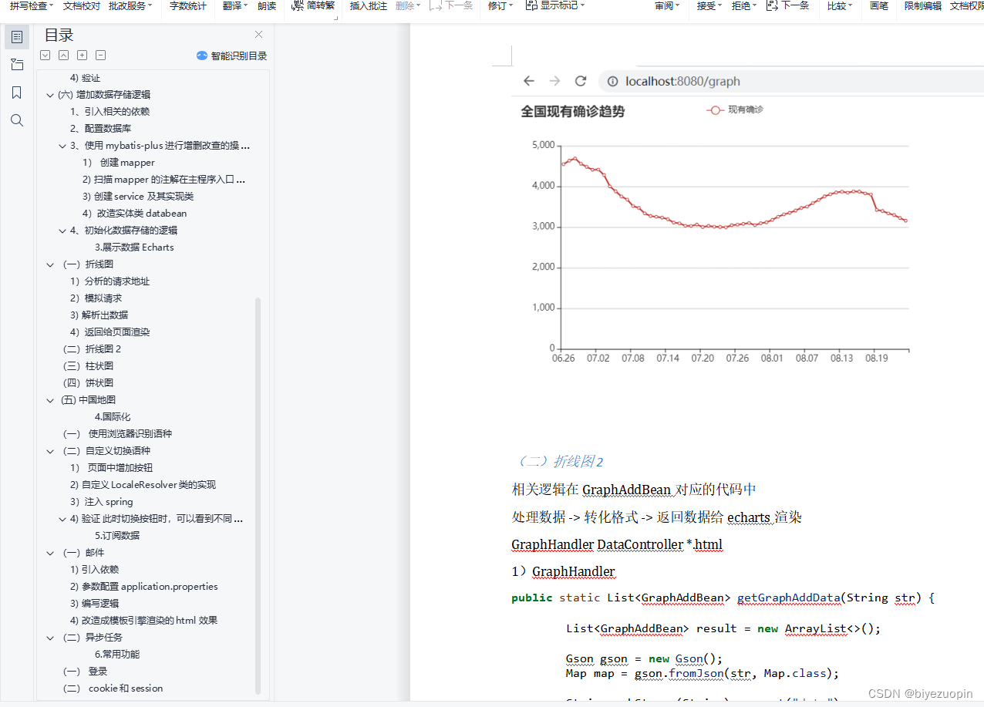Image resolution: width=984 pixels, height=707 pixels.
Task: Open 修订 dropdown
Action: [500, 6]
